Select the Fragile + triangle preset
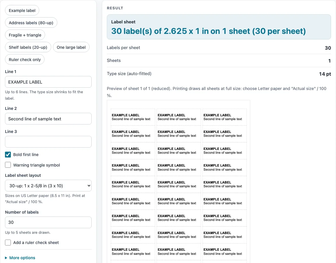This screenshot has width=336, height=263. click(x=25, y=35)
